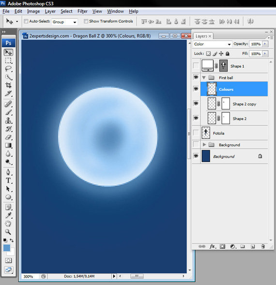Open the Edit menu
Image resolution: width=276 pixels, height=285 pixels.
coord(18,11)
